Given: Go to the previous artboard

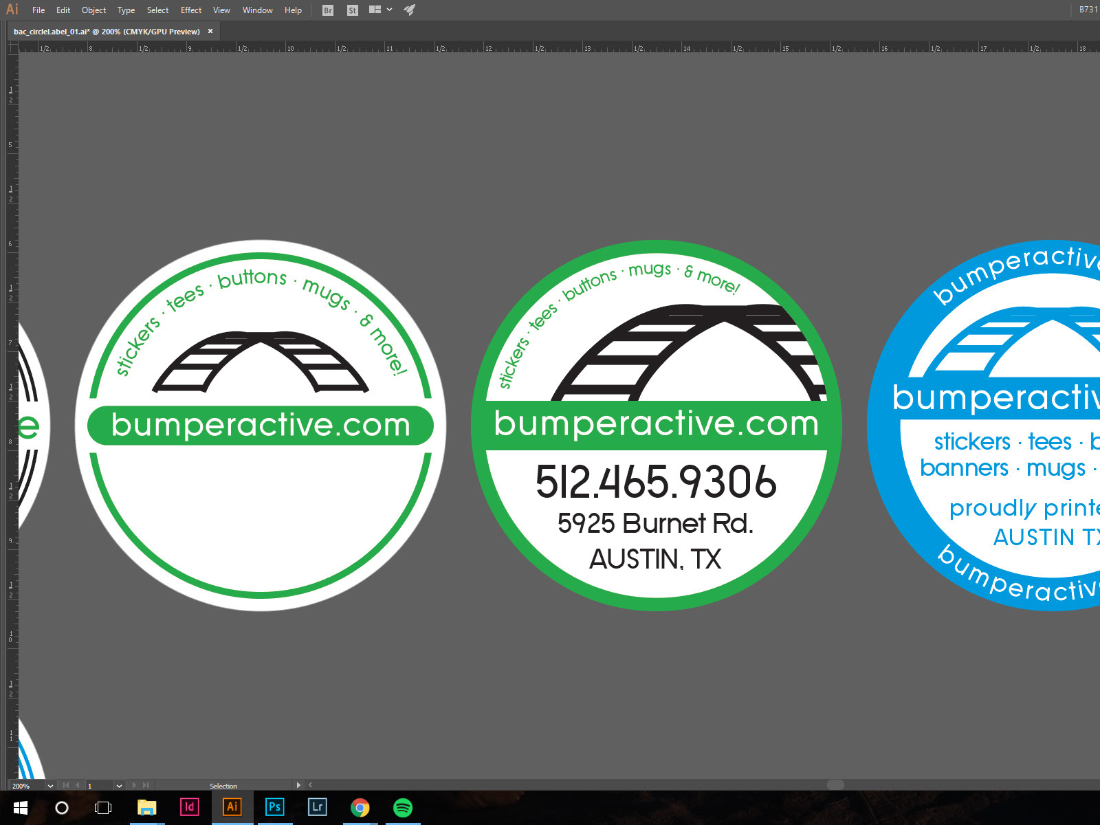Looking at the screenshot, I should pyautogui.click(x=78, y=785).
